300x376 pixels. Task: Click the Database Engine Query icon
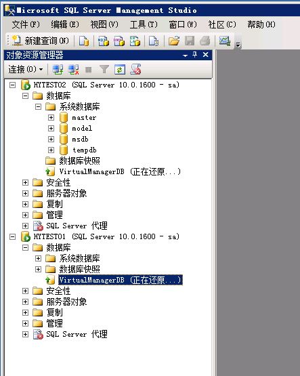point(84,41)
